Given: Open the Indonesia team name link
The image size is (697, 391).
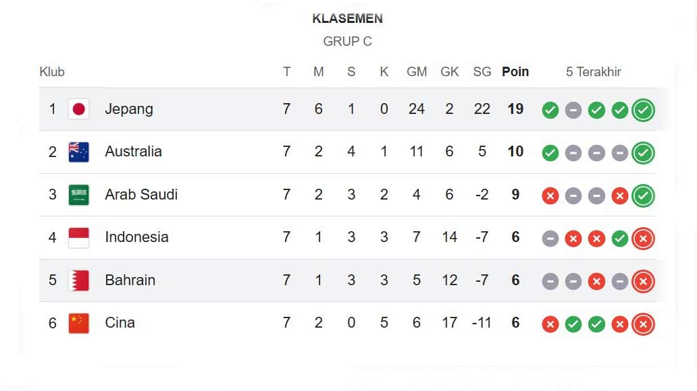Looking at the screenshot, I should tap(136, 237).
